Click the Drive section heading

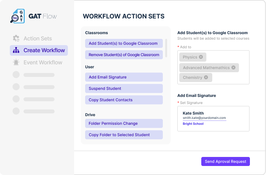coord(90,115)
